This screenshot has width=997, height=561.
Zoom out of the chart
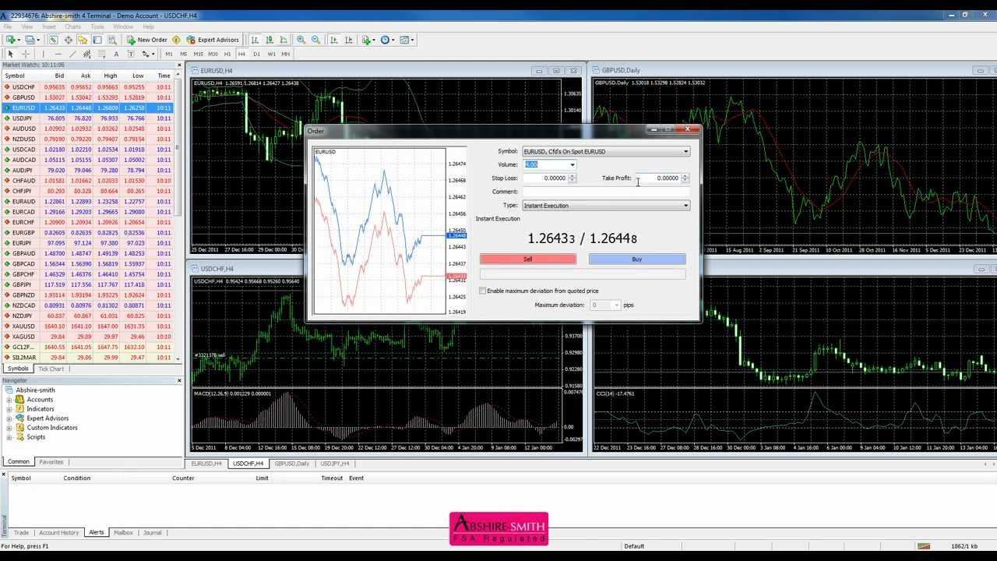pos(315,40)
